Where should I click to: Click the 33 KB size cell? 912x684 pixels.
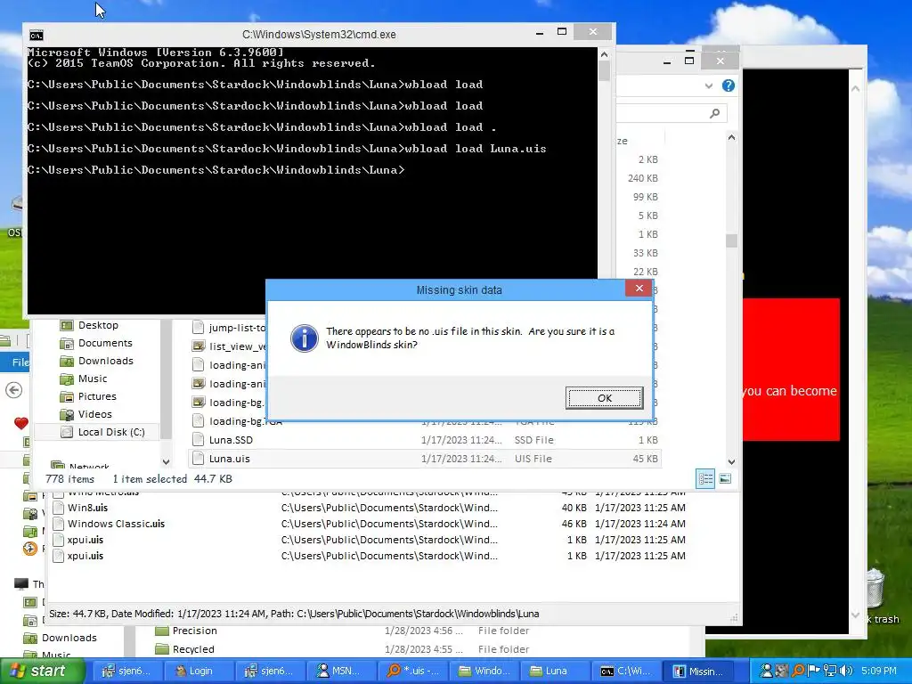646,253
